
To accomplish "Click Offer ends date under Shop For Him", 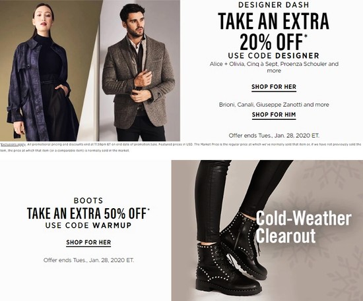I will click(x=274, y=136).
